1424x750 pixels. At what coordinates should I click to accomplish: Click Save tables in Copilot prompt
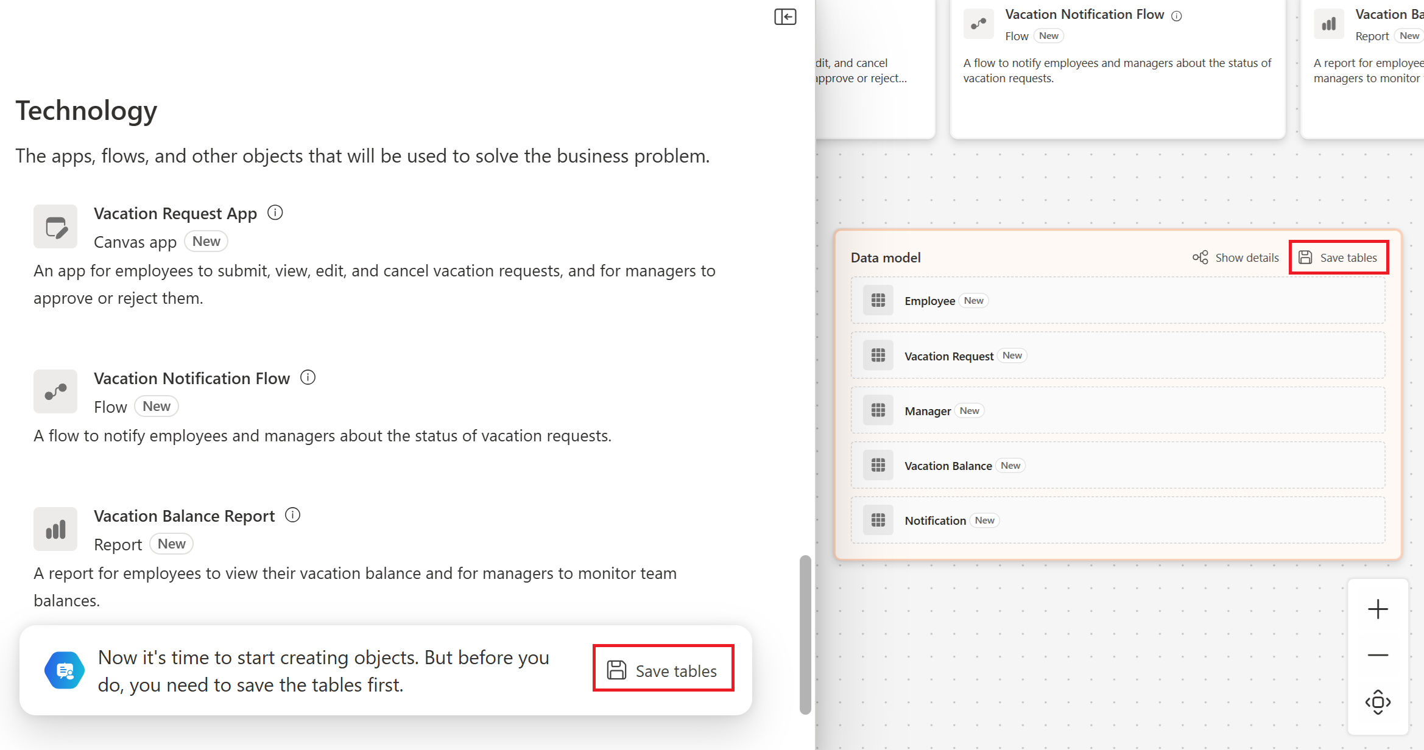[663, 670]
